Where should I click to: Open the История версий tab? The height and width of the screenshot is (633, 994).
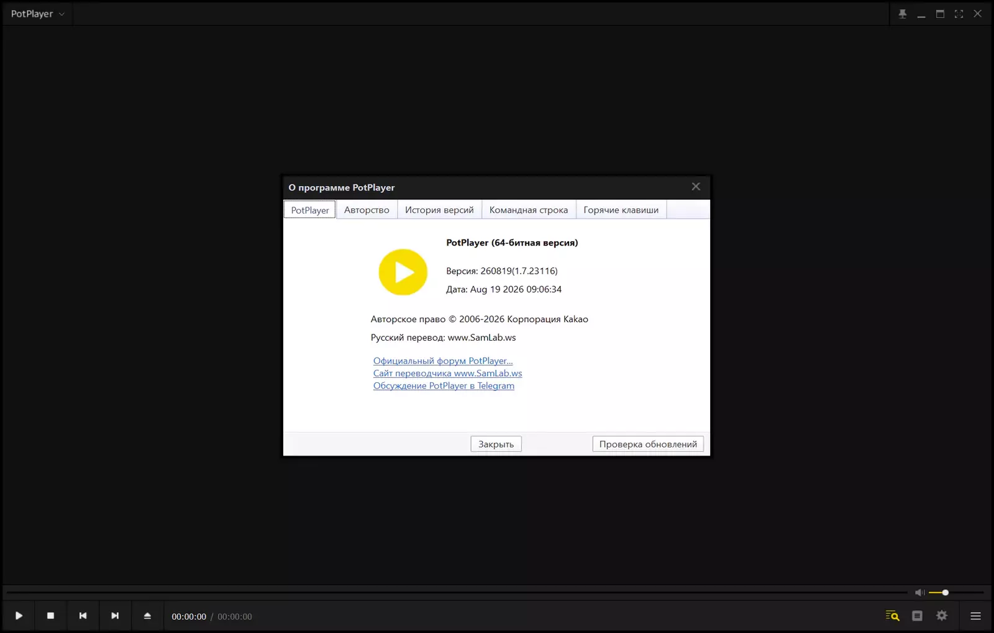click(439, 210)
